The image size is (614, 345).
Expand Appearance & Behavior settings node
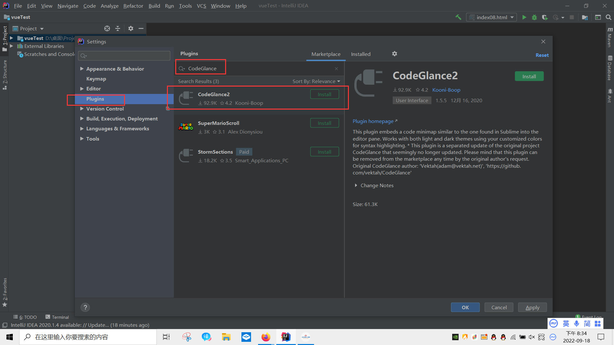pyautogui.click(x=82, y=69)
